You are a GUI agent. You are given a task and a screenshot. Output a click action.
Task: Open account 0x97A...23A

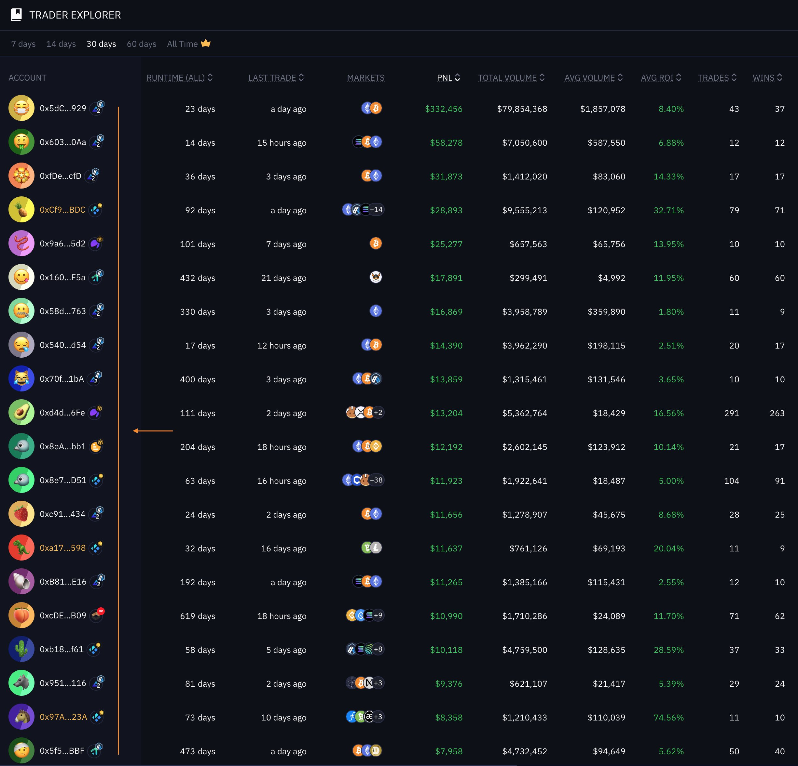click(x=63, y=717)
